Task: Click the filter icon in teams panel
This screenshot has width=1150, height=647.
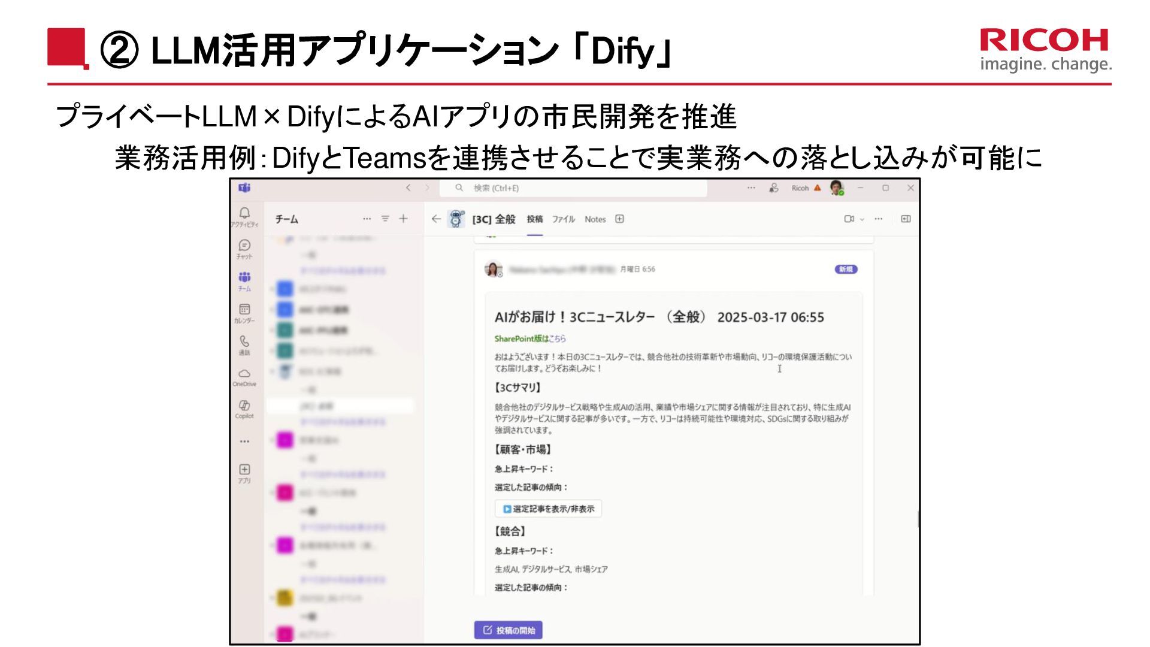Action: tap(385, 219)
